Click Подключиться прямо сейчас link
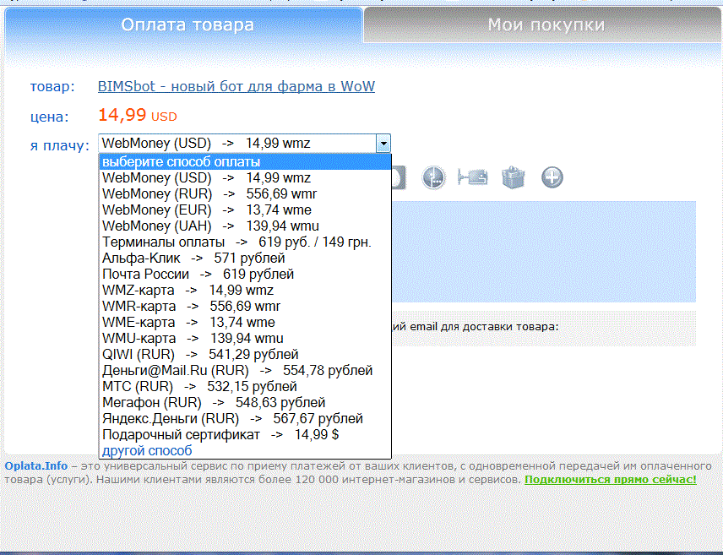This screenshot has height=555, width=723. [x=611, y=479]
